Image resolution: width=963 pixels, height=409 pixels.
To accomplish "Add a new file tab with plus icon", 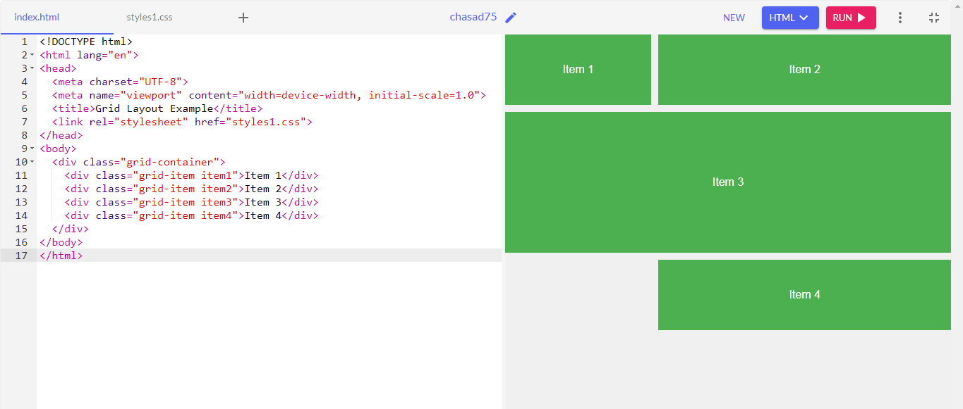I will click(243, 18).
